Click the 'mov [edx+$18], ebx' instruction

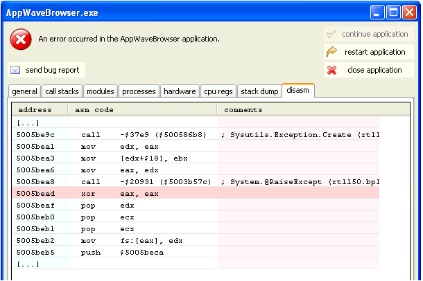pyautogui.click(x=135, y=158)
